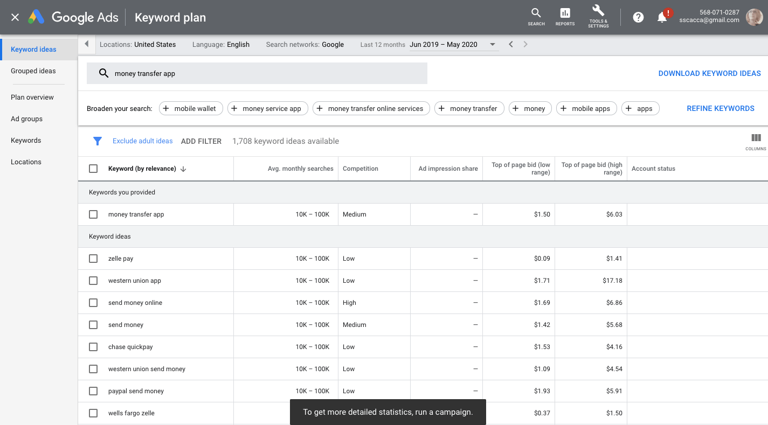The width and height of the screenshot is (768, 425).
Task: Click the blue filter funnel icon
Action: tap(98, 141)
